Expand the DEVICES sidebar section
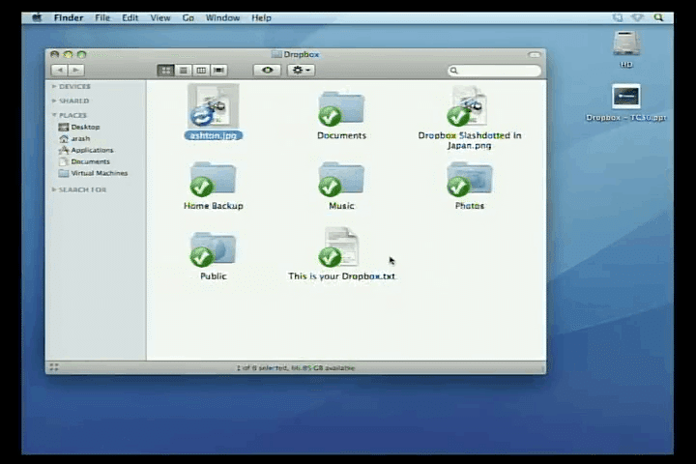This screenshot has height=464, width=696. (54, 86)
